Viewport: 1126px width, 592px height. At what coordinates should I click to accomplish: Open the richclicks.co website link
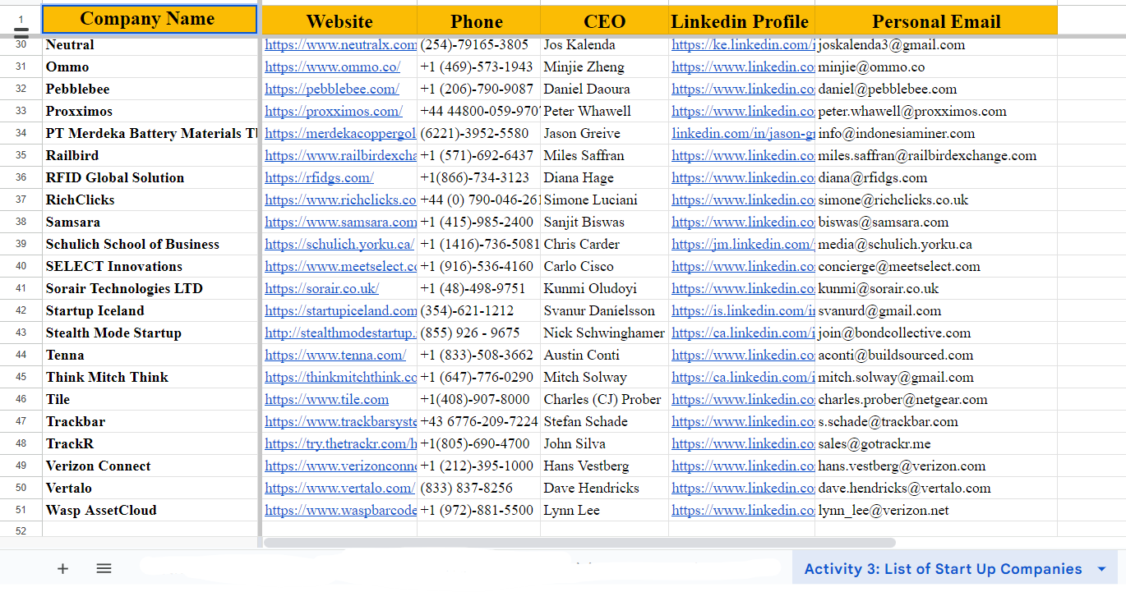[x=340, y=200]
